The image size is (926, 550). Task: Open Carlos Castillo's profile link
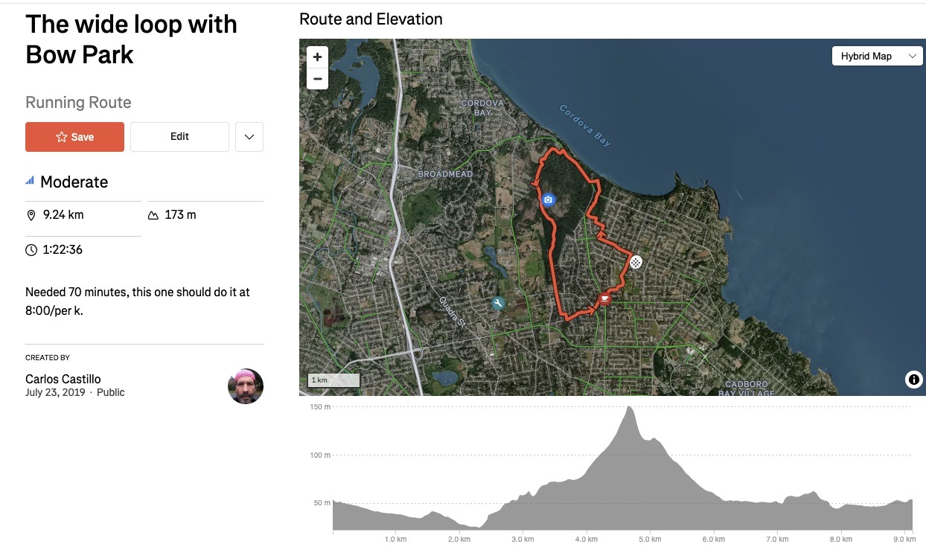(x=63, y=380)
